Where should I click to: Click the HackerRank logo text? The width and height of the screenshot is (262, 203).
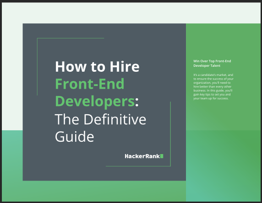142,156
